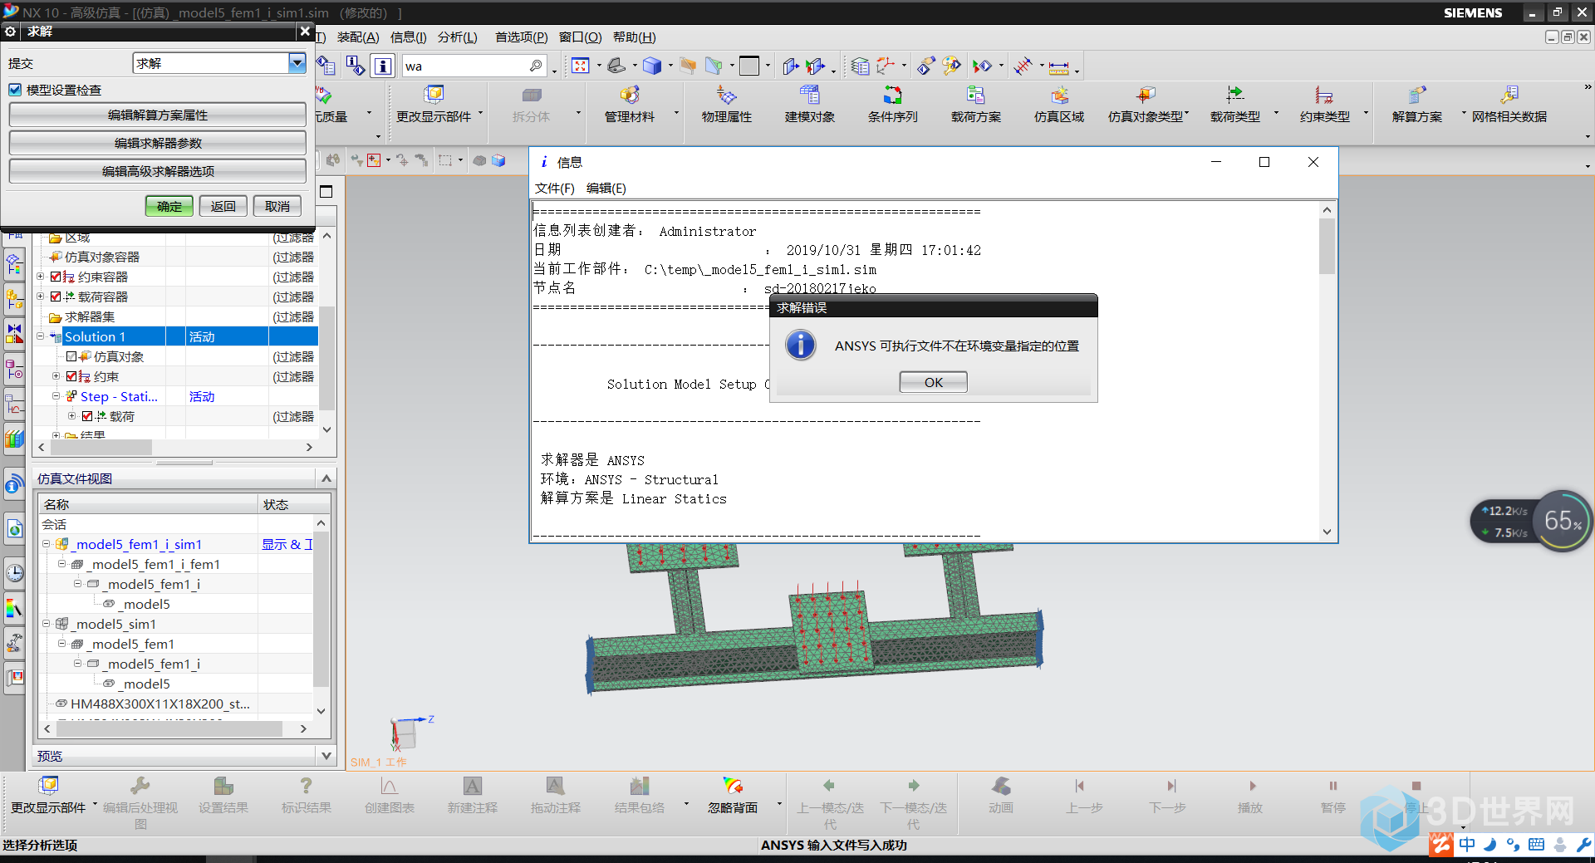Expand the 载荷容器 tree node
Image resolution: width=1595 pixels, height=863 pixels.
click(41, 297)
